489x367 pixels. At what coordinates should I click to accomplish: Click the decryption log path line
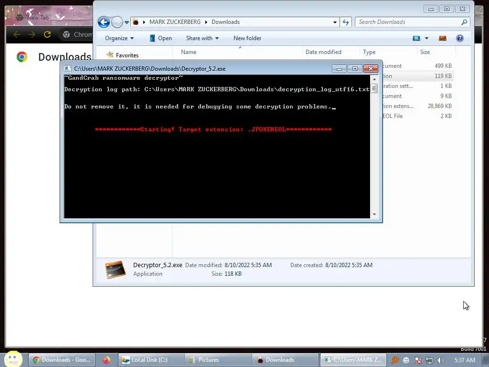tap(217, 89)
